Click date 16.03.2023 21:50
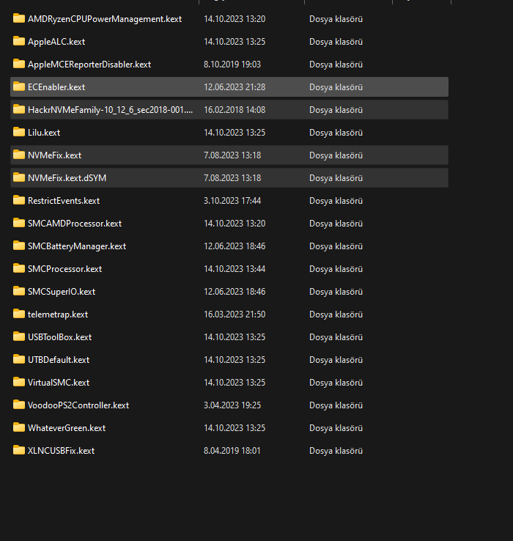Screen dimensions: 513x541 coord(235,314)
